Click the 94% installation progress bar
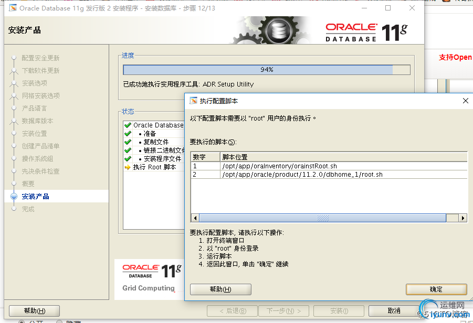Screen dimensions: 473x323 pyautogui.click(x=267, y=70)
